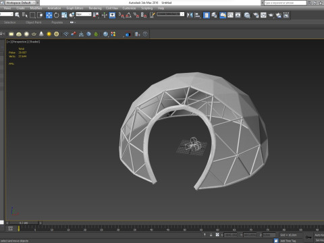Viewport: 324px width, 243px height.
Task: Open the Customize menu
Action: (x=129, y=8)
